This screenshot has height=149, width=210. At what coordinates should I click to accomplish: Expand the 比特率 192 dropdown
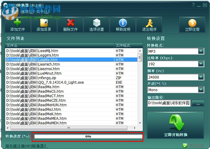point(201,64)
